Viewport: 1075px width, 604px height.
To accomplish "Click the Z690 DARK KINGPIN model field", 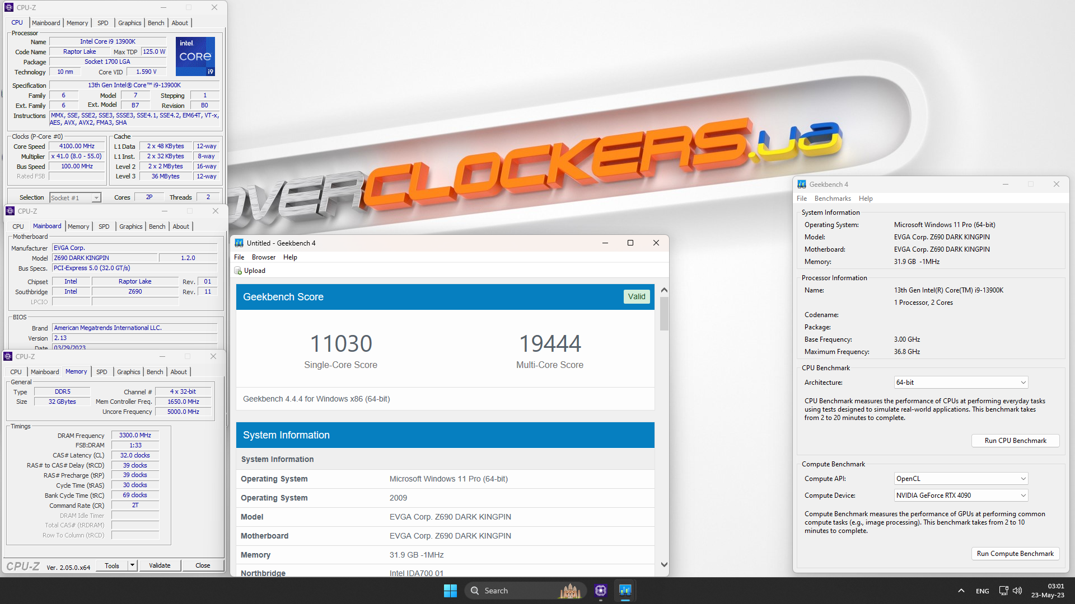I will [105, 258].
